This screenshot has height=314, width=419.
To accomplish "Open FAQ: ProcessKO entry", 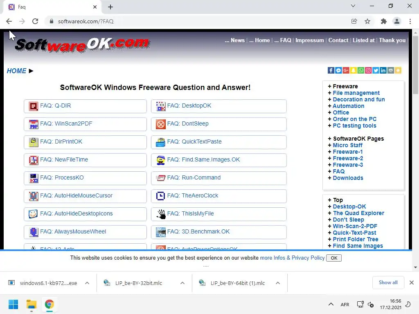I will [x=85, y=178].
